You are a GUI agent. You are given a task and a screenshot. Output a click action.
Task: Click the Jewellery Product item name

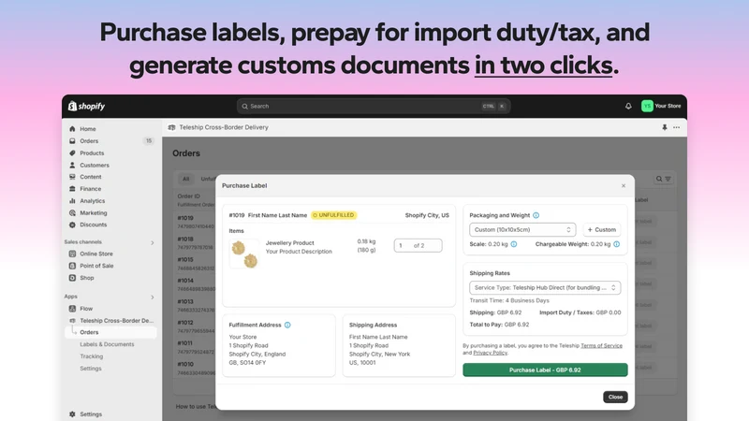click(x=289, y=243)
